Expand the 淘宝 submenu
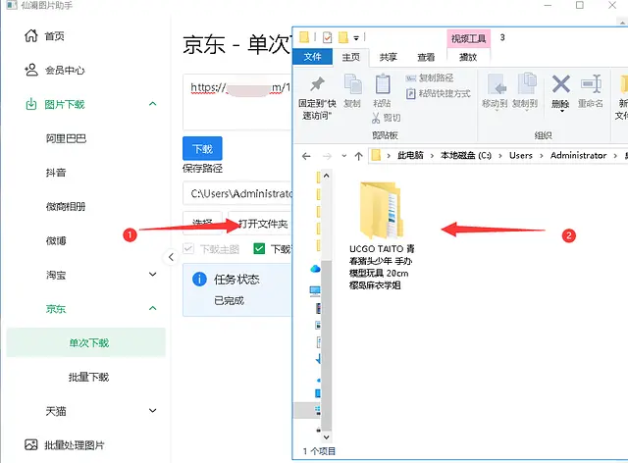 coord(153,275)
